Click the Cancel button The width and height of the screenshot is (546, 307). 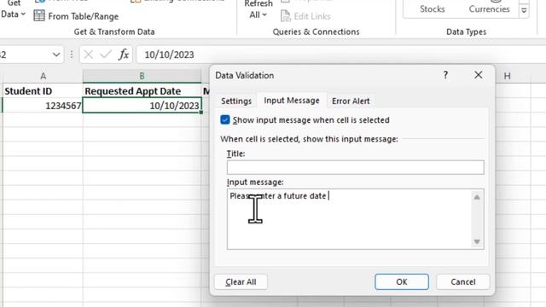462,281
